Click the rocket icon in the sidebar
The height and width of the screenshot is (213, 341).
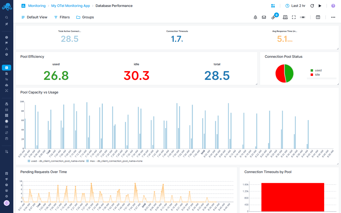(x=6, y=24)
